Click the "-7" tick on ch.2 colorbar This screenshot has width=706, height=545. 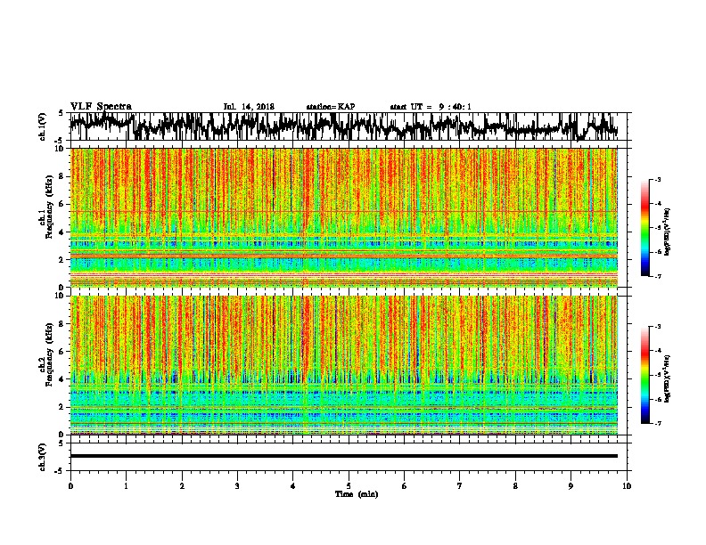pyautogui.click(x=657, y=423)
